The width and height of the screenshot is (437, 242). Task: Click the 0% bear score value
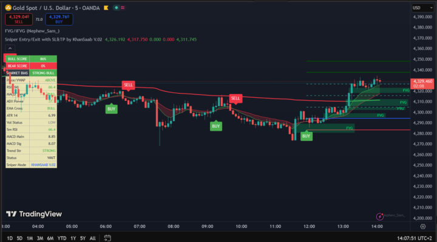[43, 66]
